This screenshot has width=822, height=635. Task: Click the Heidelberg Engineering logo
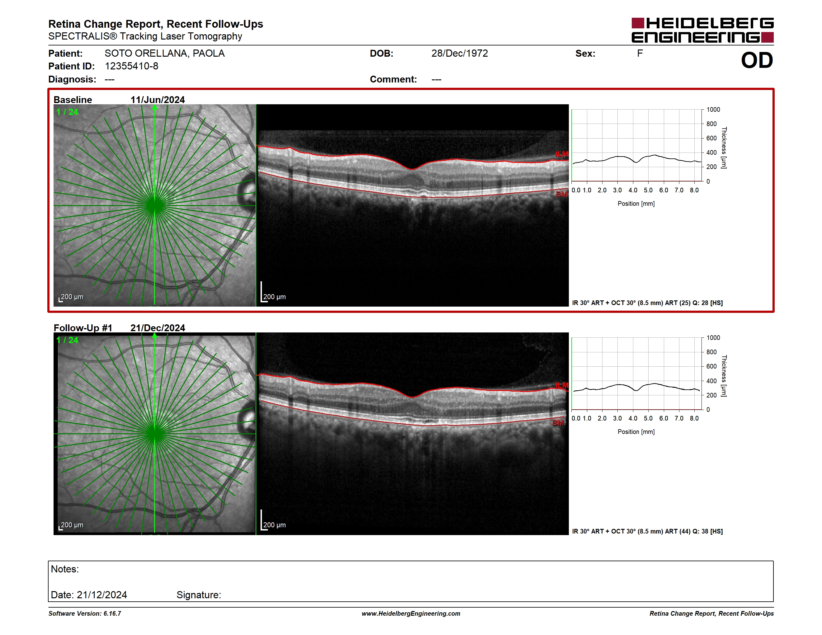(702, 30)
